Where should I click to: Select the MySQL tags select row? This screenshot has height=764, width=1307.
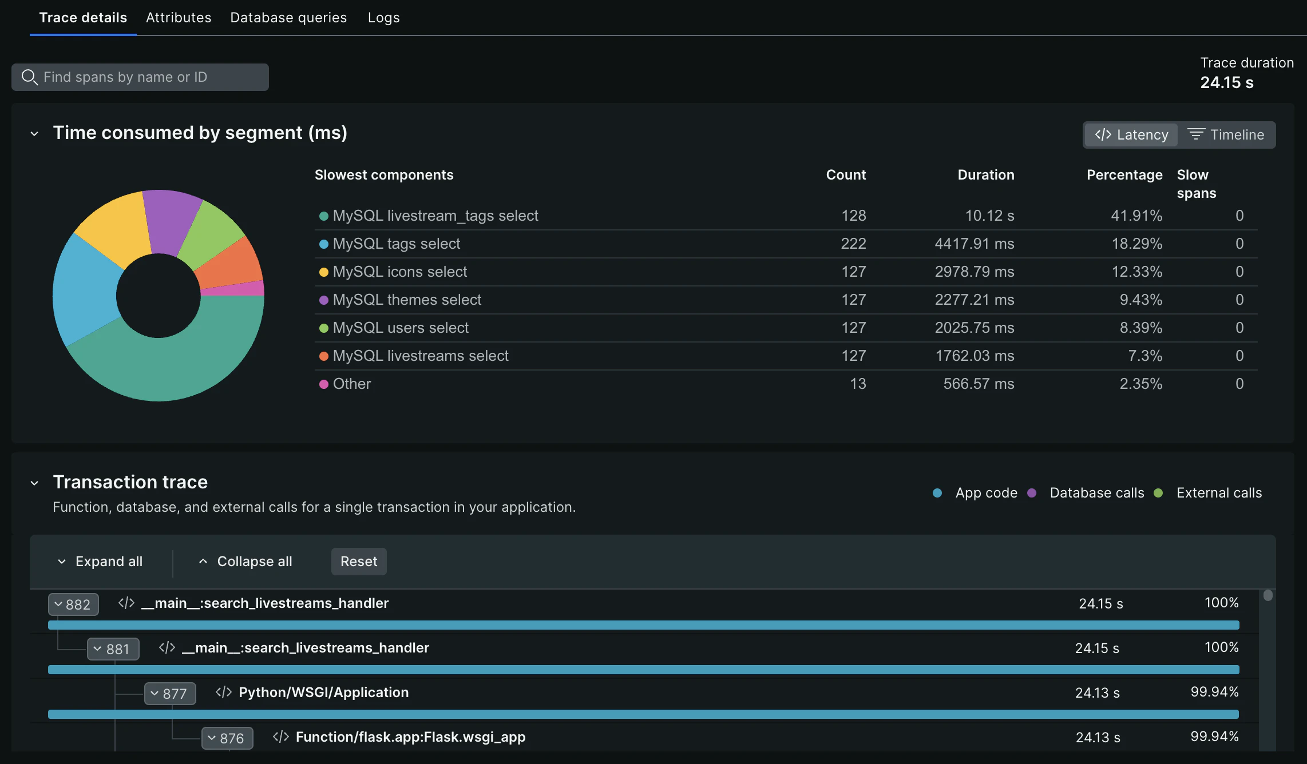[786, 244]
